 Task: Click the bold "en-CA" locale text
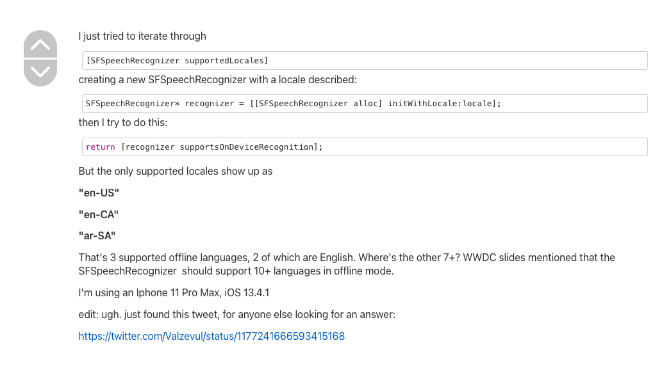(99, 214)
